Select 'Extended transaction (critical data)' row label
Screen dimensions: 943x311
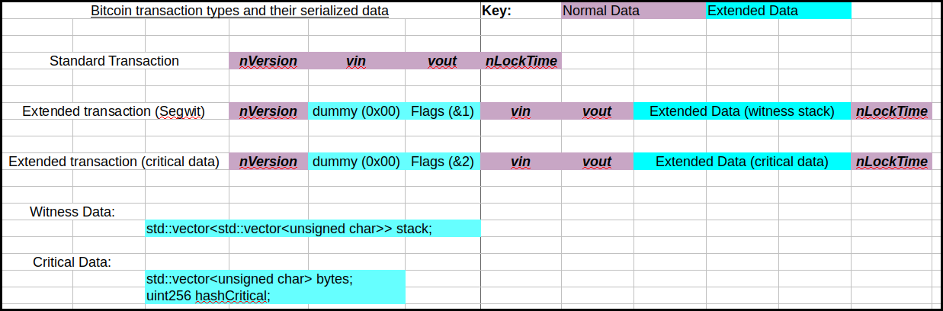pos(114,162)
